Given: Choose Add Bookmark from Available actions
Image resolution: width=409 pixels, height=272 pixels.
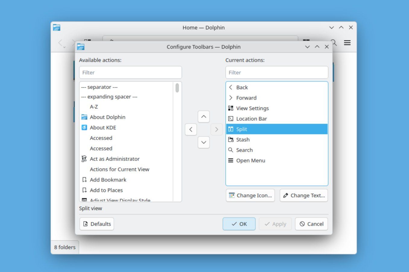Looking at the screenshot, I should (x=126, y=180).
